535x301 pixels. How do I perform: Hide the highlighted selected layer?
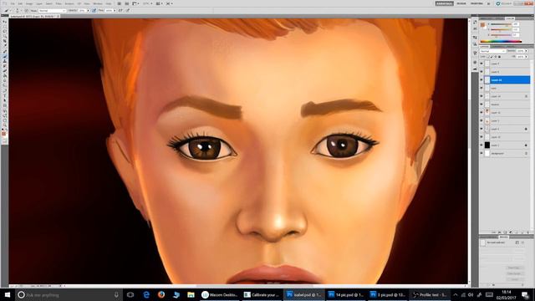(x=481, y=80)
